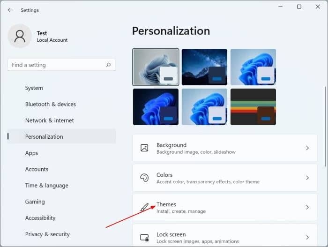Open Network & internet category
This screenshot has height=247, width=328.
tap(61, 120)
